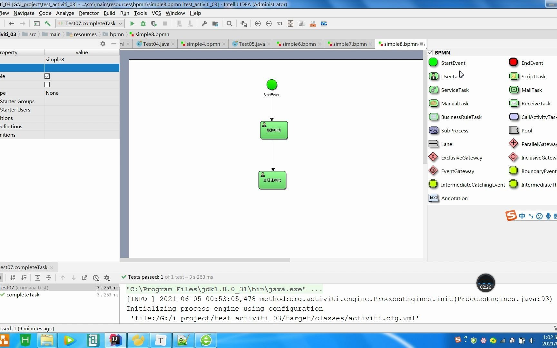Build the project with the hammer icon
557x348 pixels.
(x=48, y=24)
